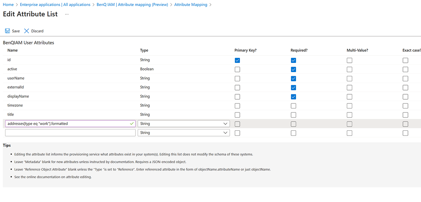Screen dimensions: 421x202
Task: Enable Multi-Value for displayName attribute
Action: [x=349, y=96]
